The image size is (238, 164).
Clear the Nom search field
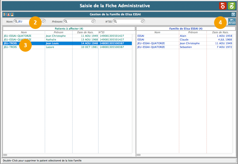pos(43,21)
